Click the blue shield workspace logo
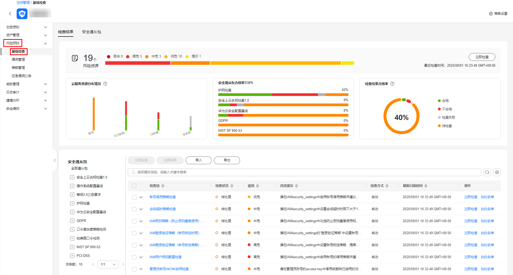 22,14
